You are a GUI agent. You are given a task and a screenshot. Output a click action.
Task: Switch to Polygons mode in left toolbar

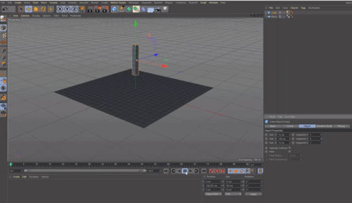(3, 64)
